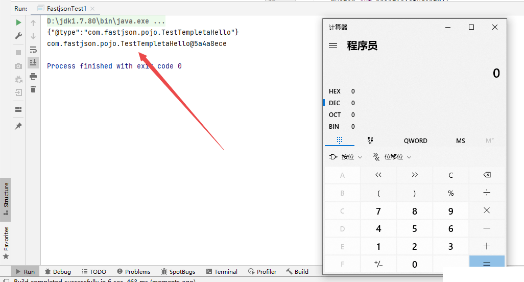The width and height of the screenshot is (524, 282).
Task: Clear calculator with C key
Action: [x=451, y=175]
